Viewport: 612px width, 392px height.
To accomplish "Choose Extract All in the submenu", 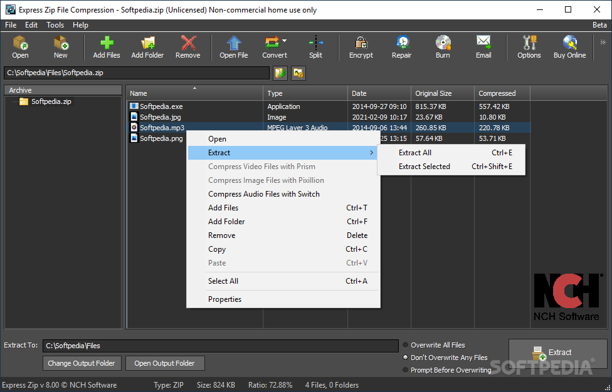I will (451, 153).
